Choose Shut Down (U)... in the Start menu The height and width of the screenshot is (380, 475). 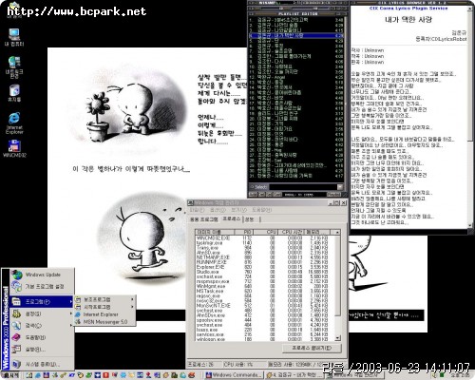click(x=42, y=364)
